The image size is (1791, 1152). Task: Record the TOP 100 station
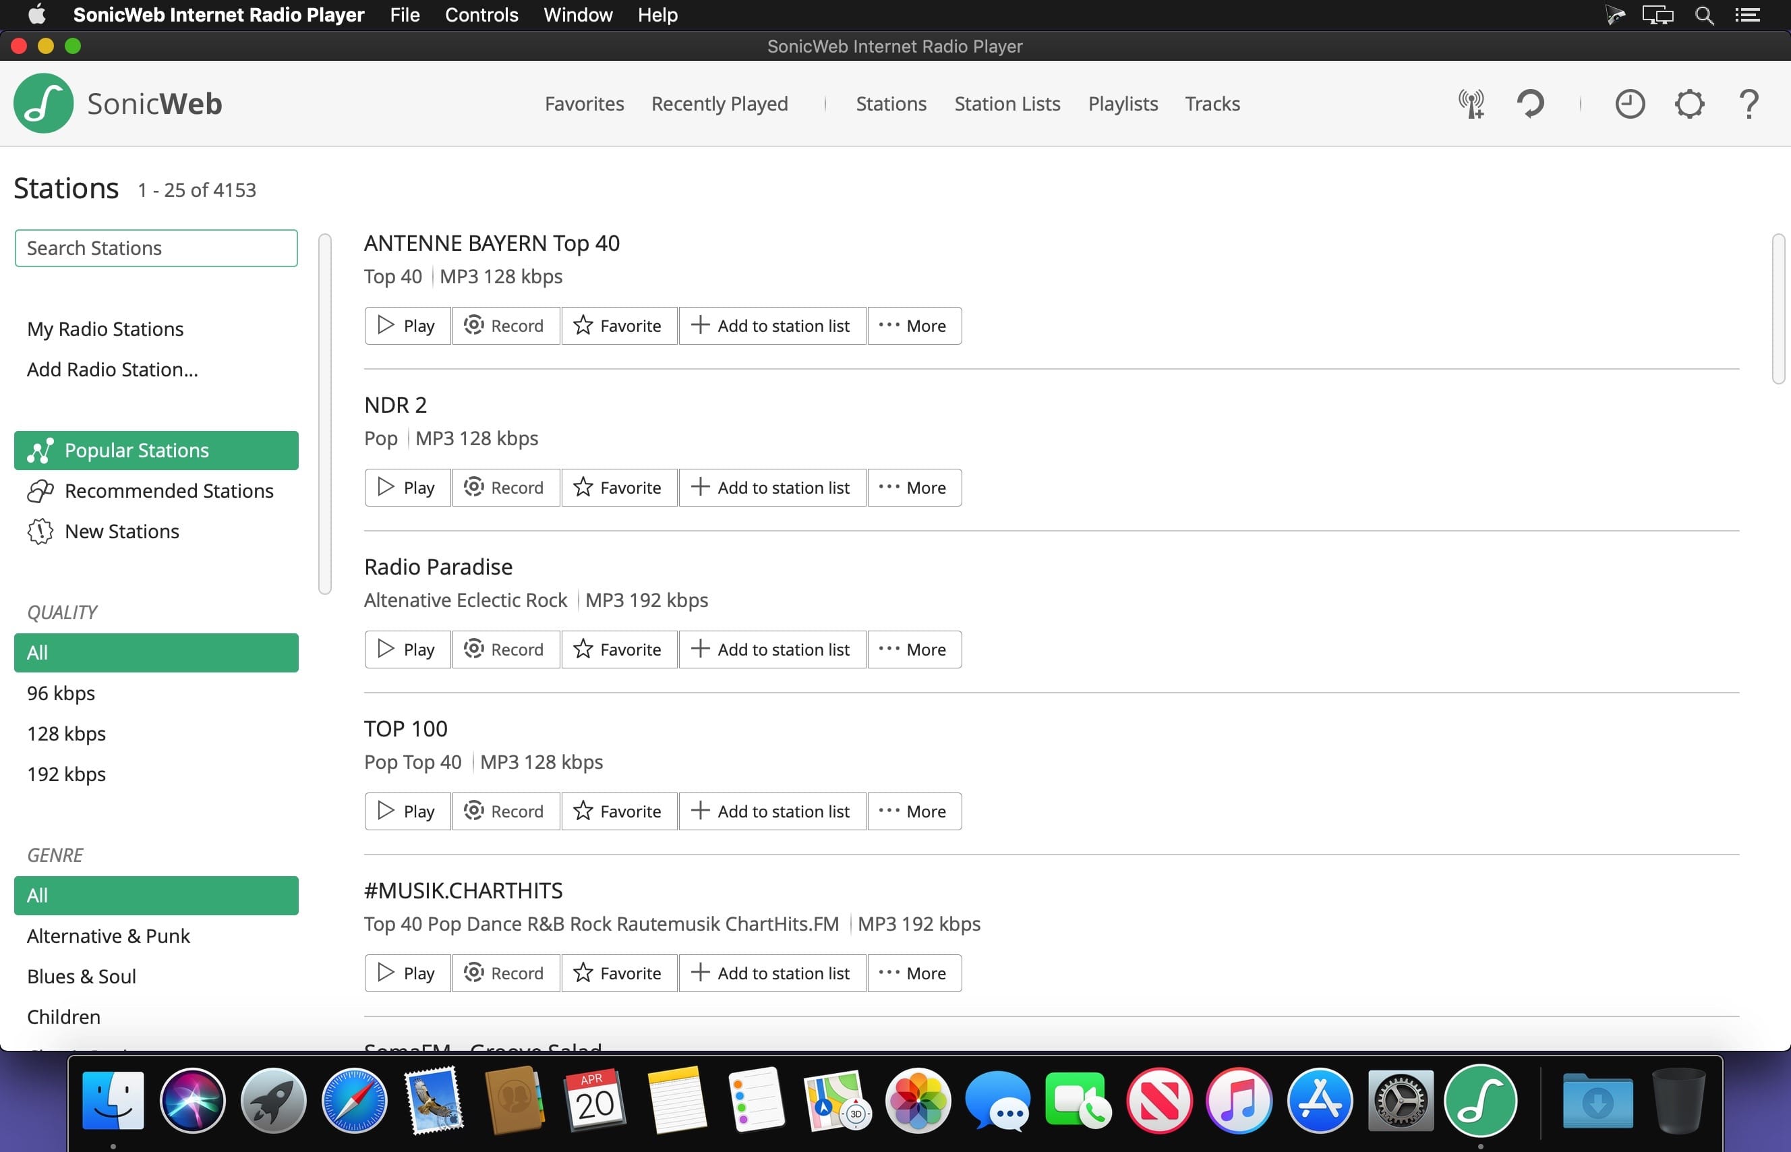(505, 811)
